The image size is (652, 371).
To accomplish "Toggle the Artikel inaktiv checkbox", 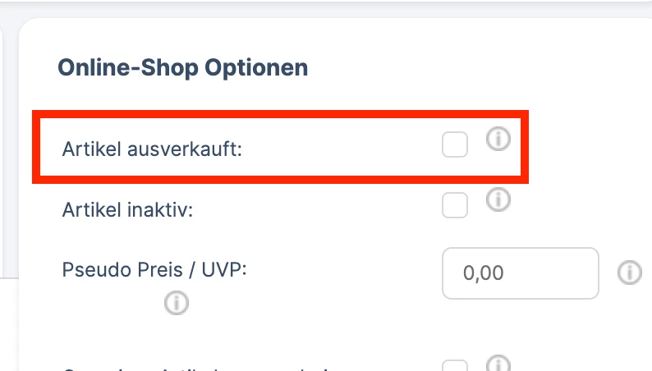I will [454, 205].
